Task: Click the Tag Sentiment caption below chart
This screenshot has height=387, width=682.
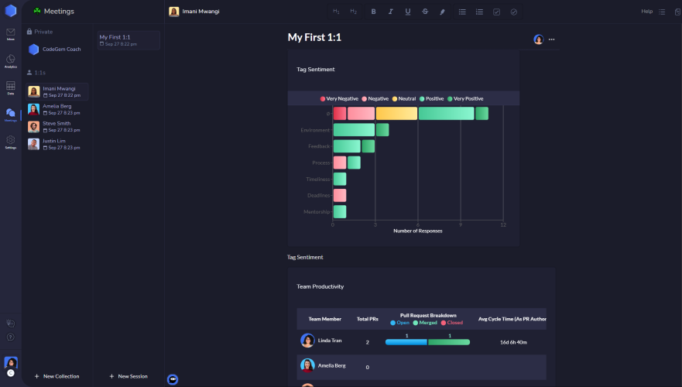Action: (305, 257)
